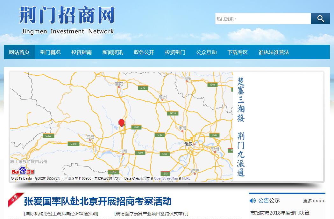The image size is (334, 219).
Task: Open the 荆门概况 menu item
Action: click(50, 52)
